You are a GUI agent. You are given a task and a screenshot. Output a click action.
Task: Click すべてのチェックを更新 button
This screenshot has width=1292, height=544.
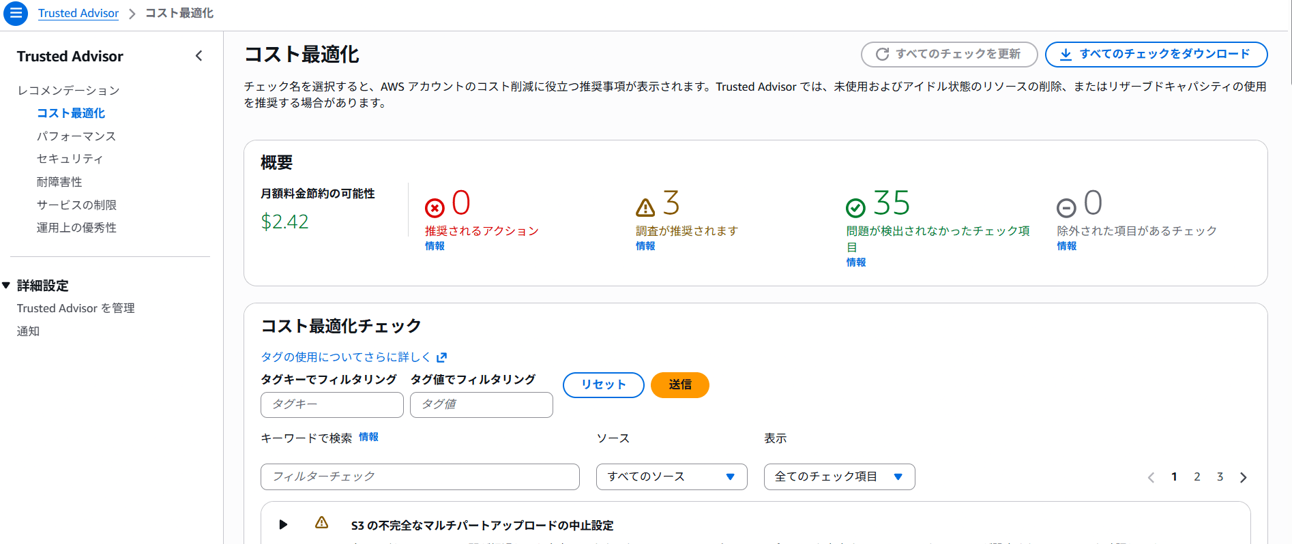(x=950, y=54)
